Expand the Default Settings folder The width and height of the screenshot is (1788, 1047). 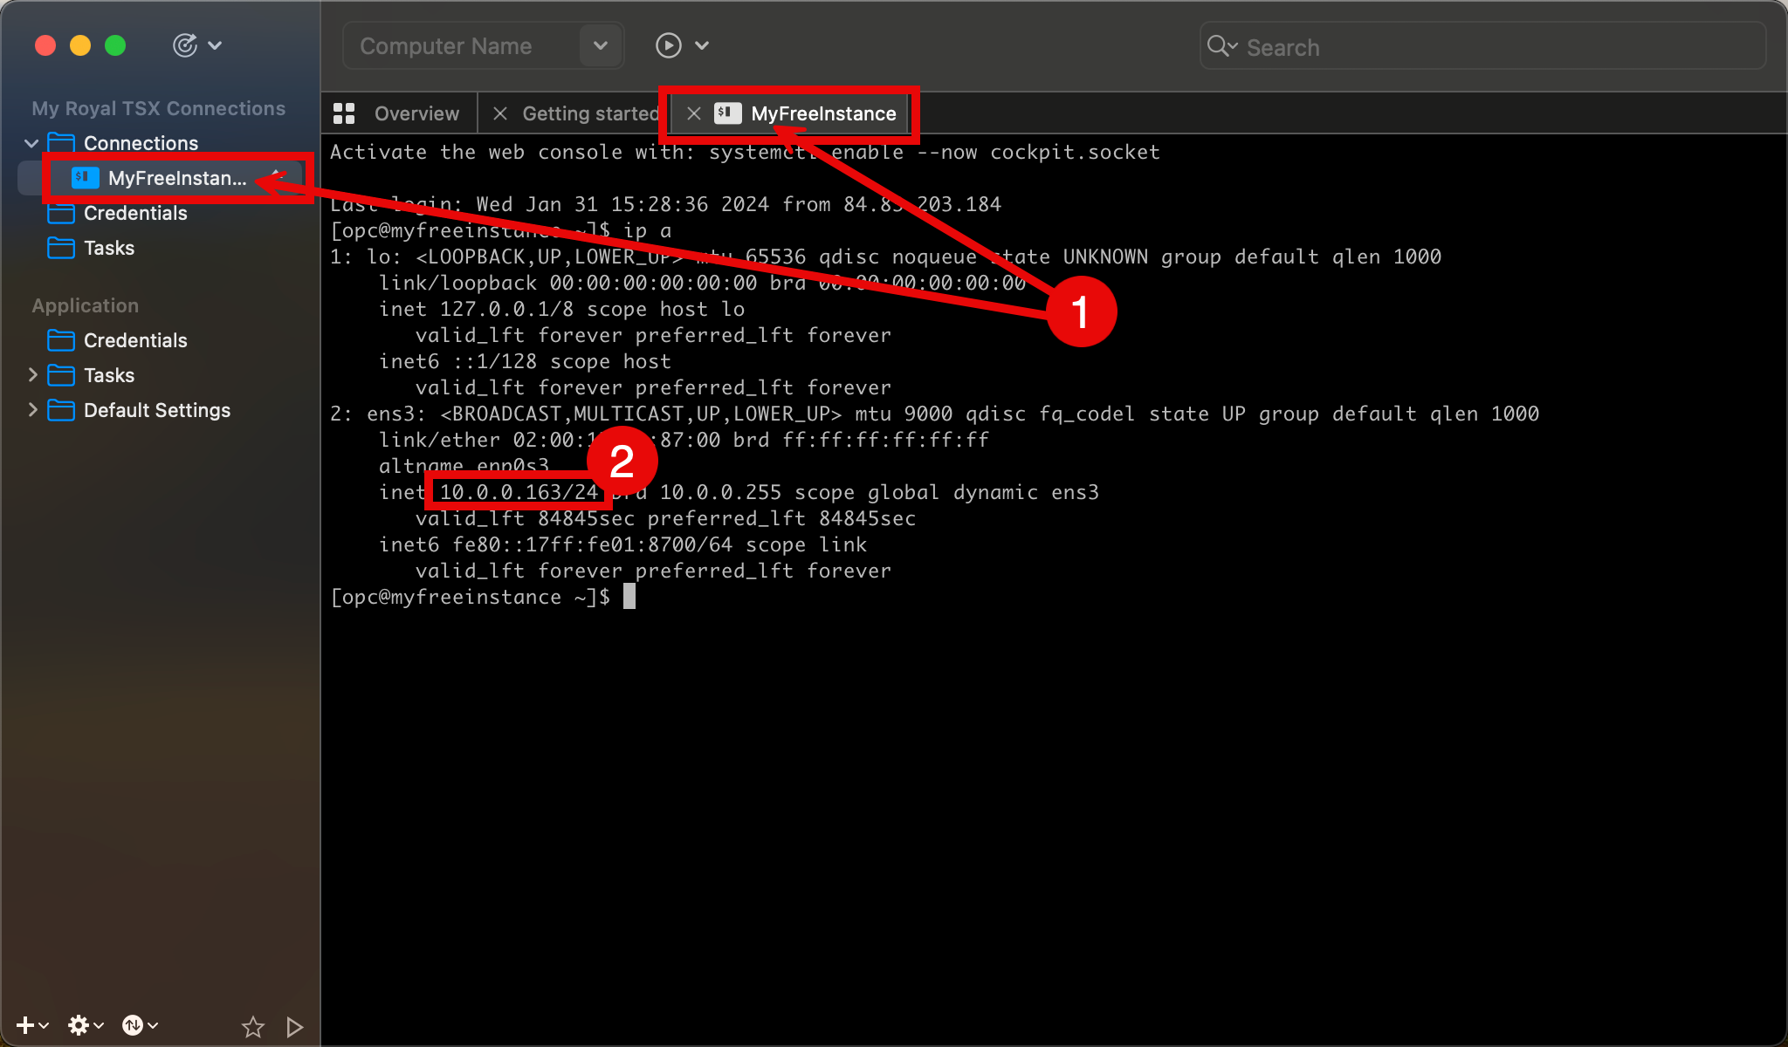coord(32,410)
